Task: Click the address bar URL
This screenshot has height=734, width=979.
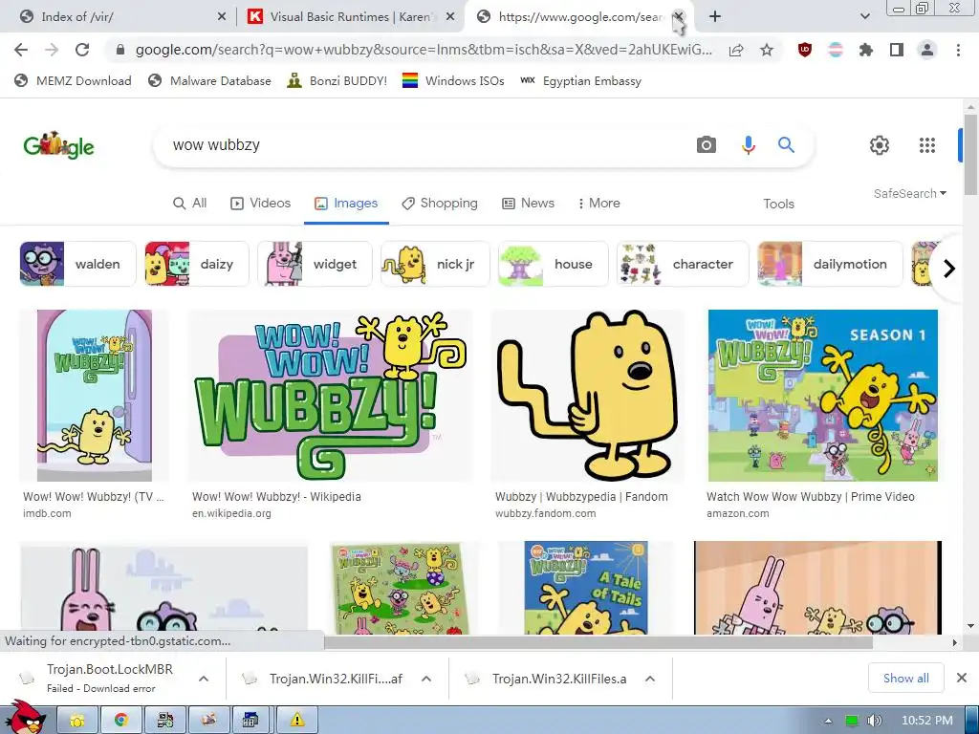Action: [424, 50]
